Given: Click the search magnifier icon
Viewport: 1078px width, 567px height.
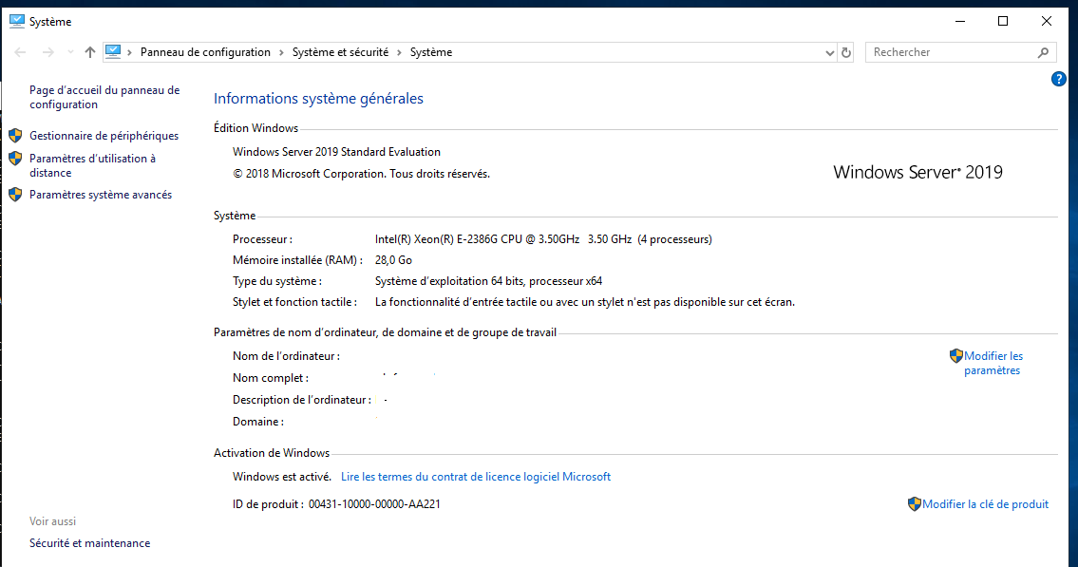Looking at the screenshot, I should click(x=1043, y=52).
